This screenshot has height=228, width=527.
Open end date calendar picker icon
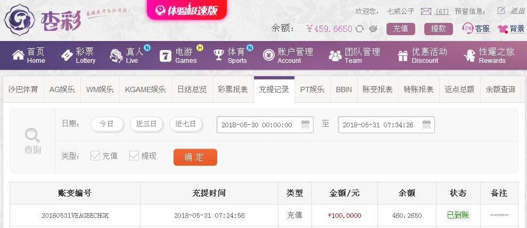[x=426, y=125]
